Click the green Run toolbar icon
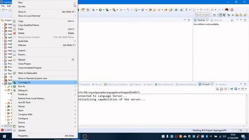Screen dimensions: 249x140 coord(100,10)
